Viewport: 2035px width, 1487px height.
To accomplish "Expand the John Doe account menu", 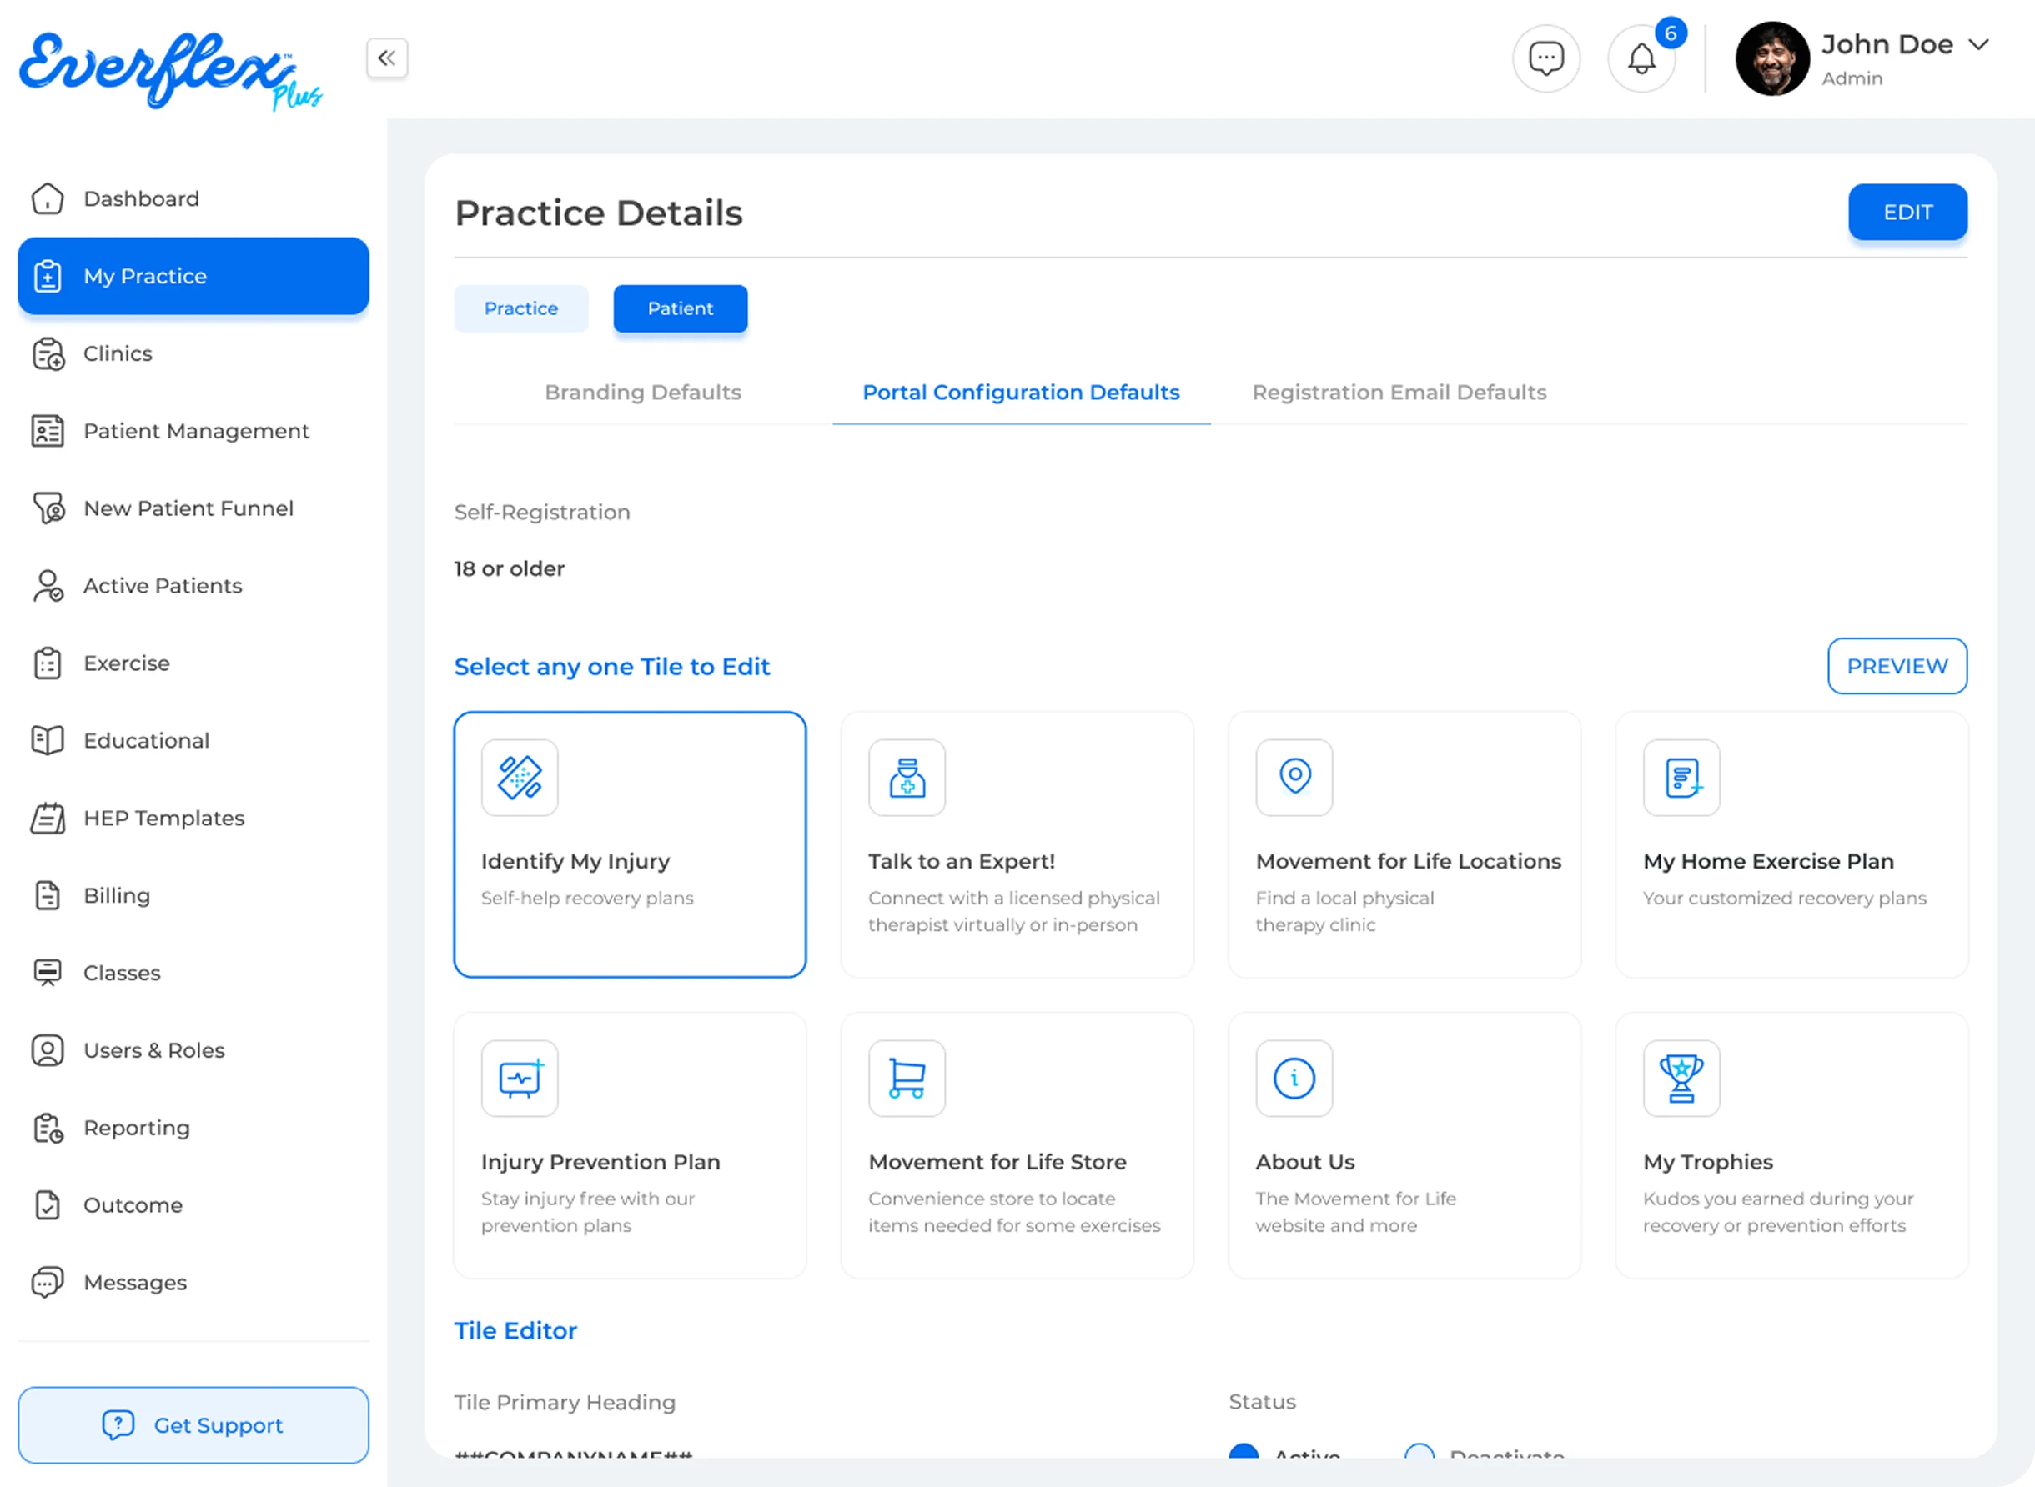I will (1978, 45).
